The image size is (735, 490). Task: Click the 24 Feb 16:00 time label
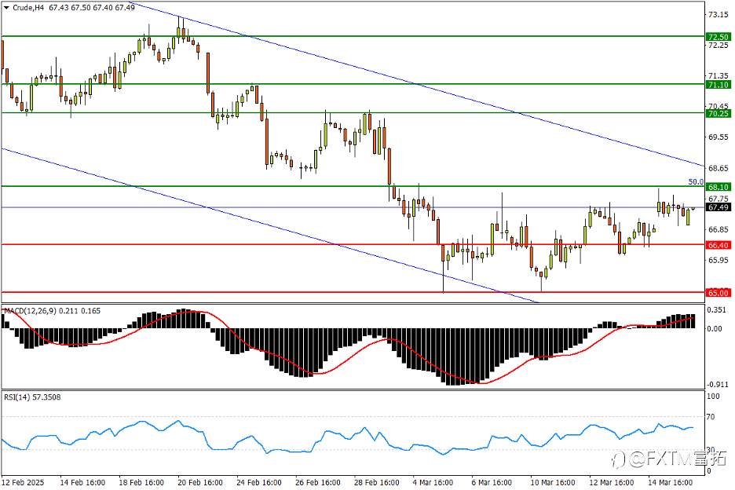click(259, 481)
